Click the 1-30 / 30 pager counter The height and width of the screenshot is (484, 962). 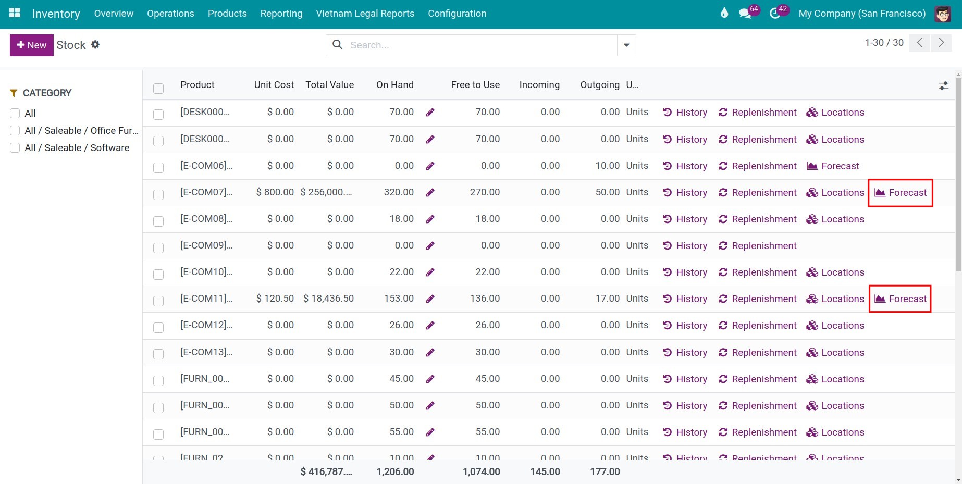pos(884,43)
